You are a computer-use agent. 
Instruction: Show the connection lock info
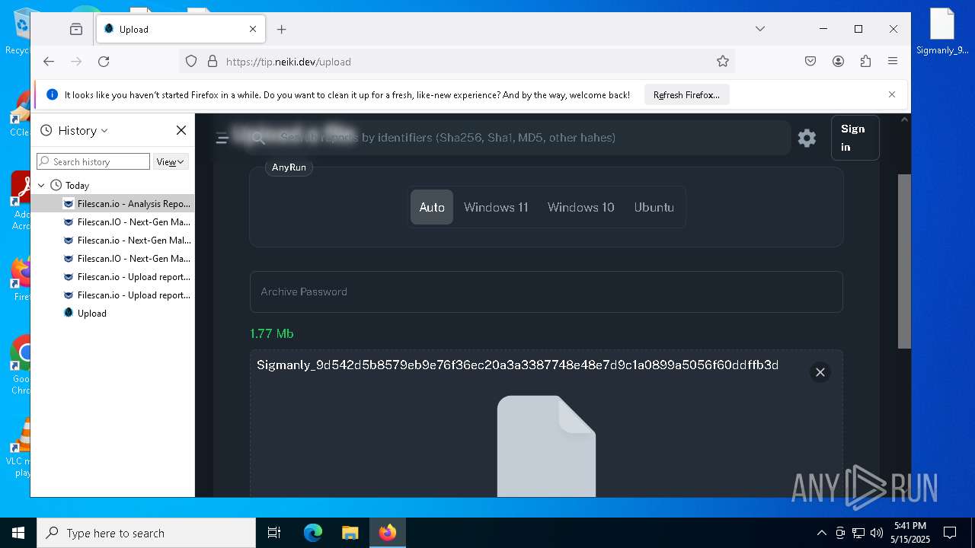click(212, 62)
